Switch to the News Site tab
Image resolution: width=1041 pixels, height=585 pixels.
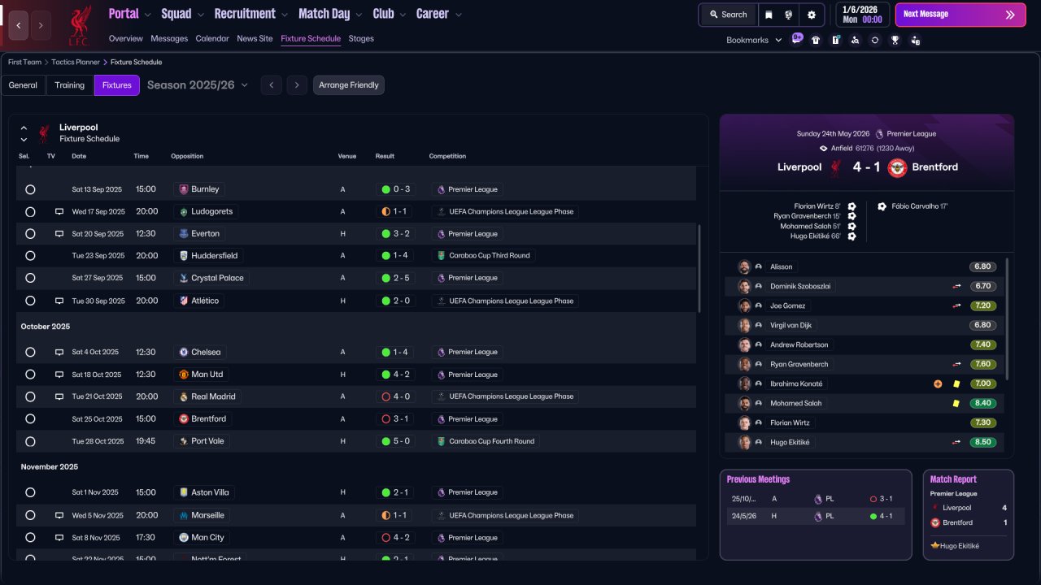tap(255, 39)
